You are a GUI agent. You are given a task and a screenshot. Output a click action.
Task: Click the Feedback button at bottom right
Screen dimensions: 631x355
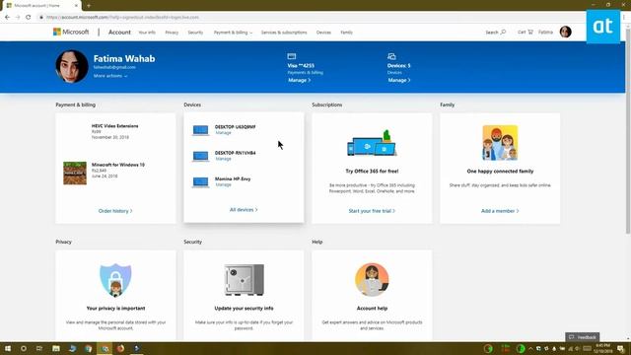pyautogui.click(x=583, y=337)
